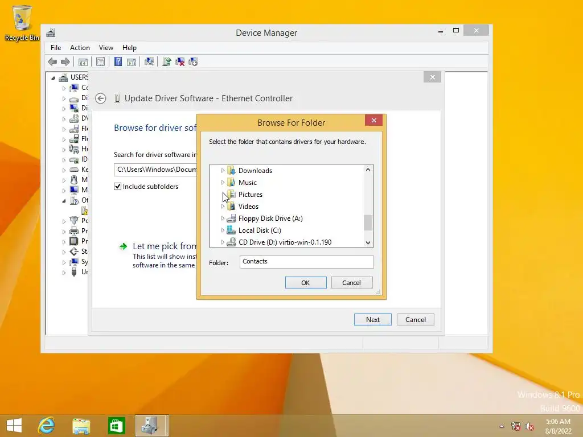583x437 pixels.
Task: Click Cancel in Browse For Folder dialog
Action: tap(352, 283)
